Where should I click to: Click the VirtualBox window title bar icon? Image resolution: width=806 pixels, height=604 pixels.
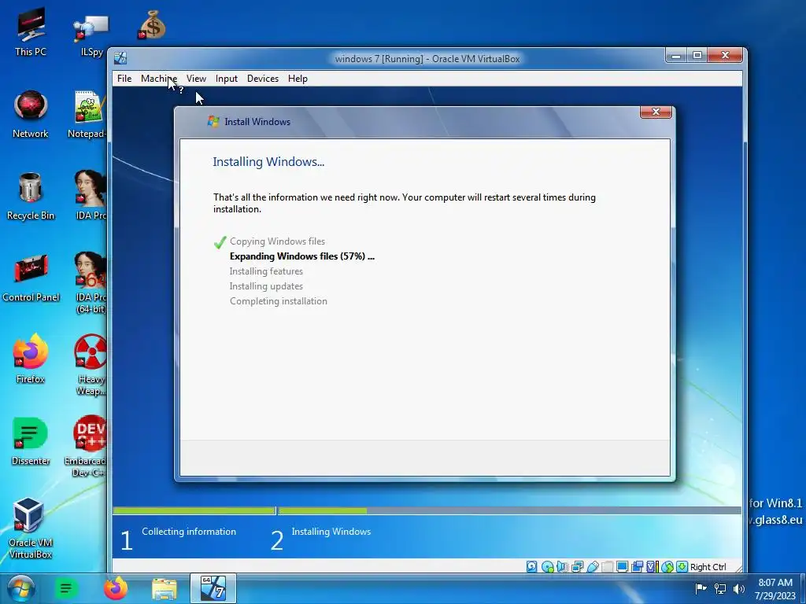(x=120, y=58)
